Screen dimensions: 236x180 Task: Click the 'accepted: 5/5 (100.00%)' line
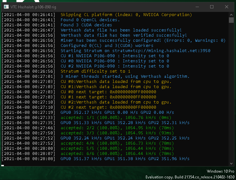(117, 148)
